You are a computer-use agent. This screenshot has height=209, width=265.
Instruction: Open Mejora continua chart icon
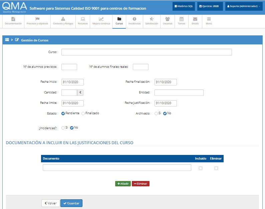[x=101, y=19]
